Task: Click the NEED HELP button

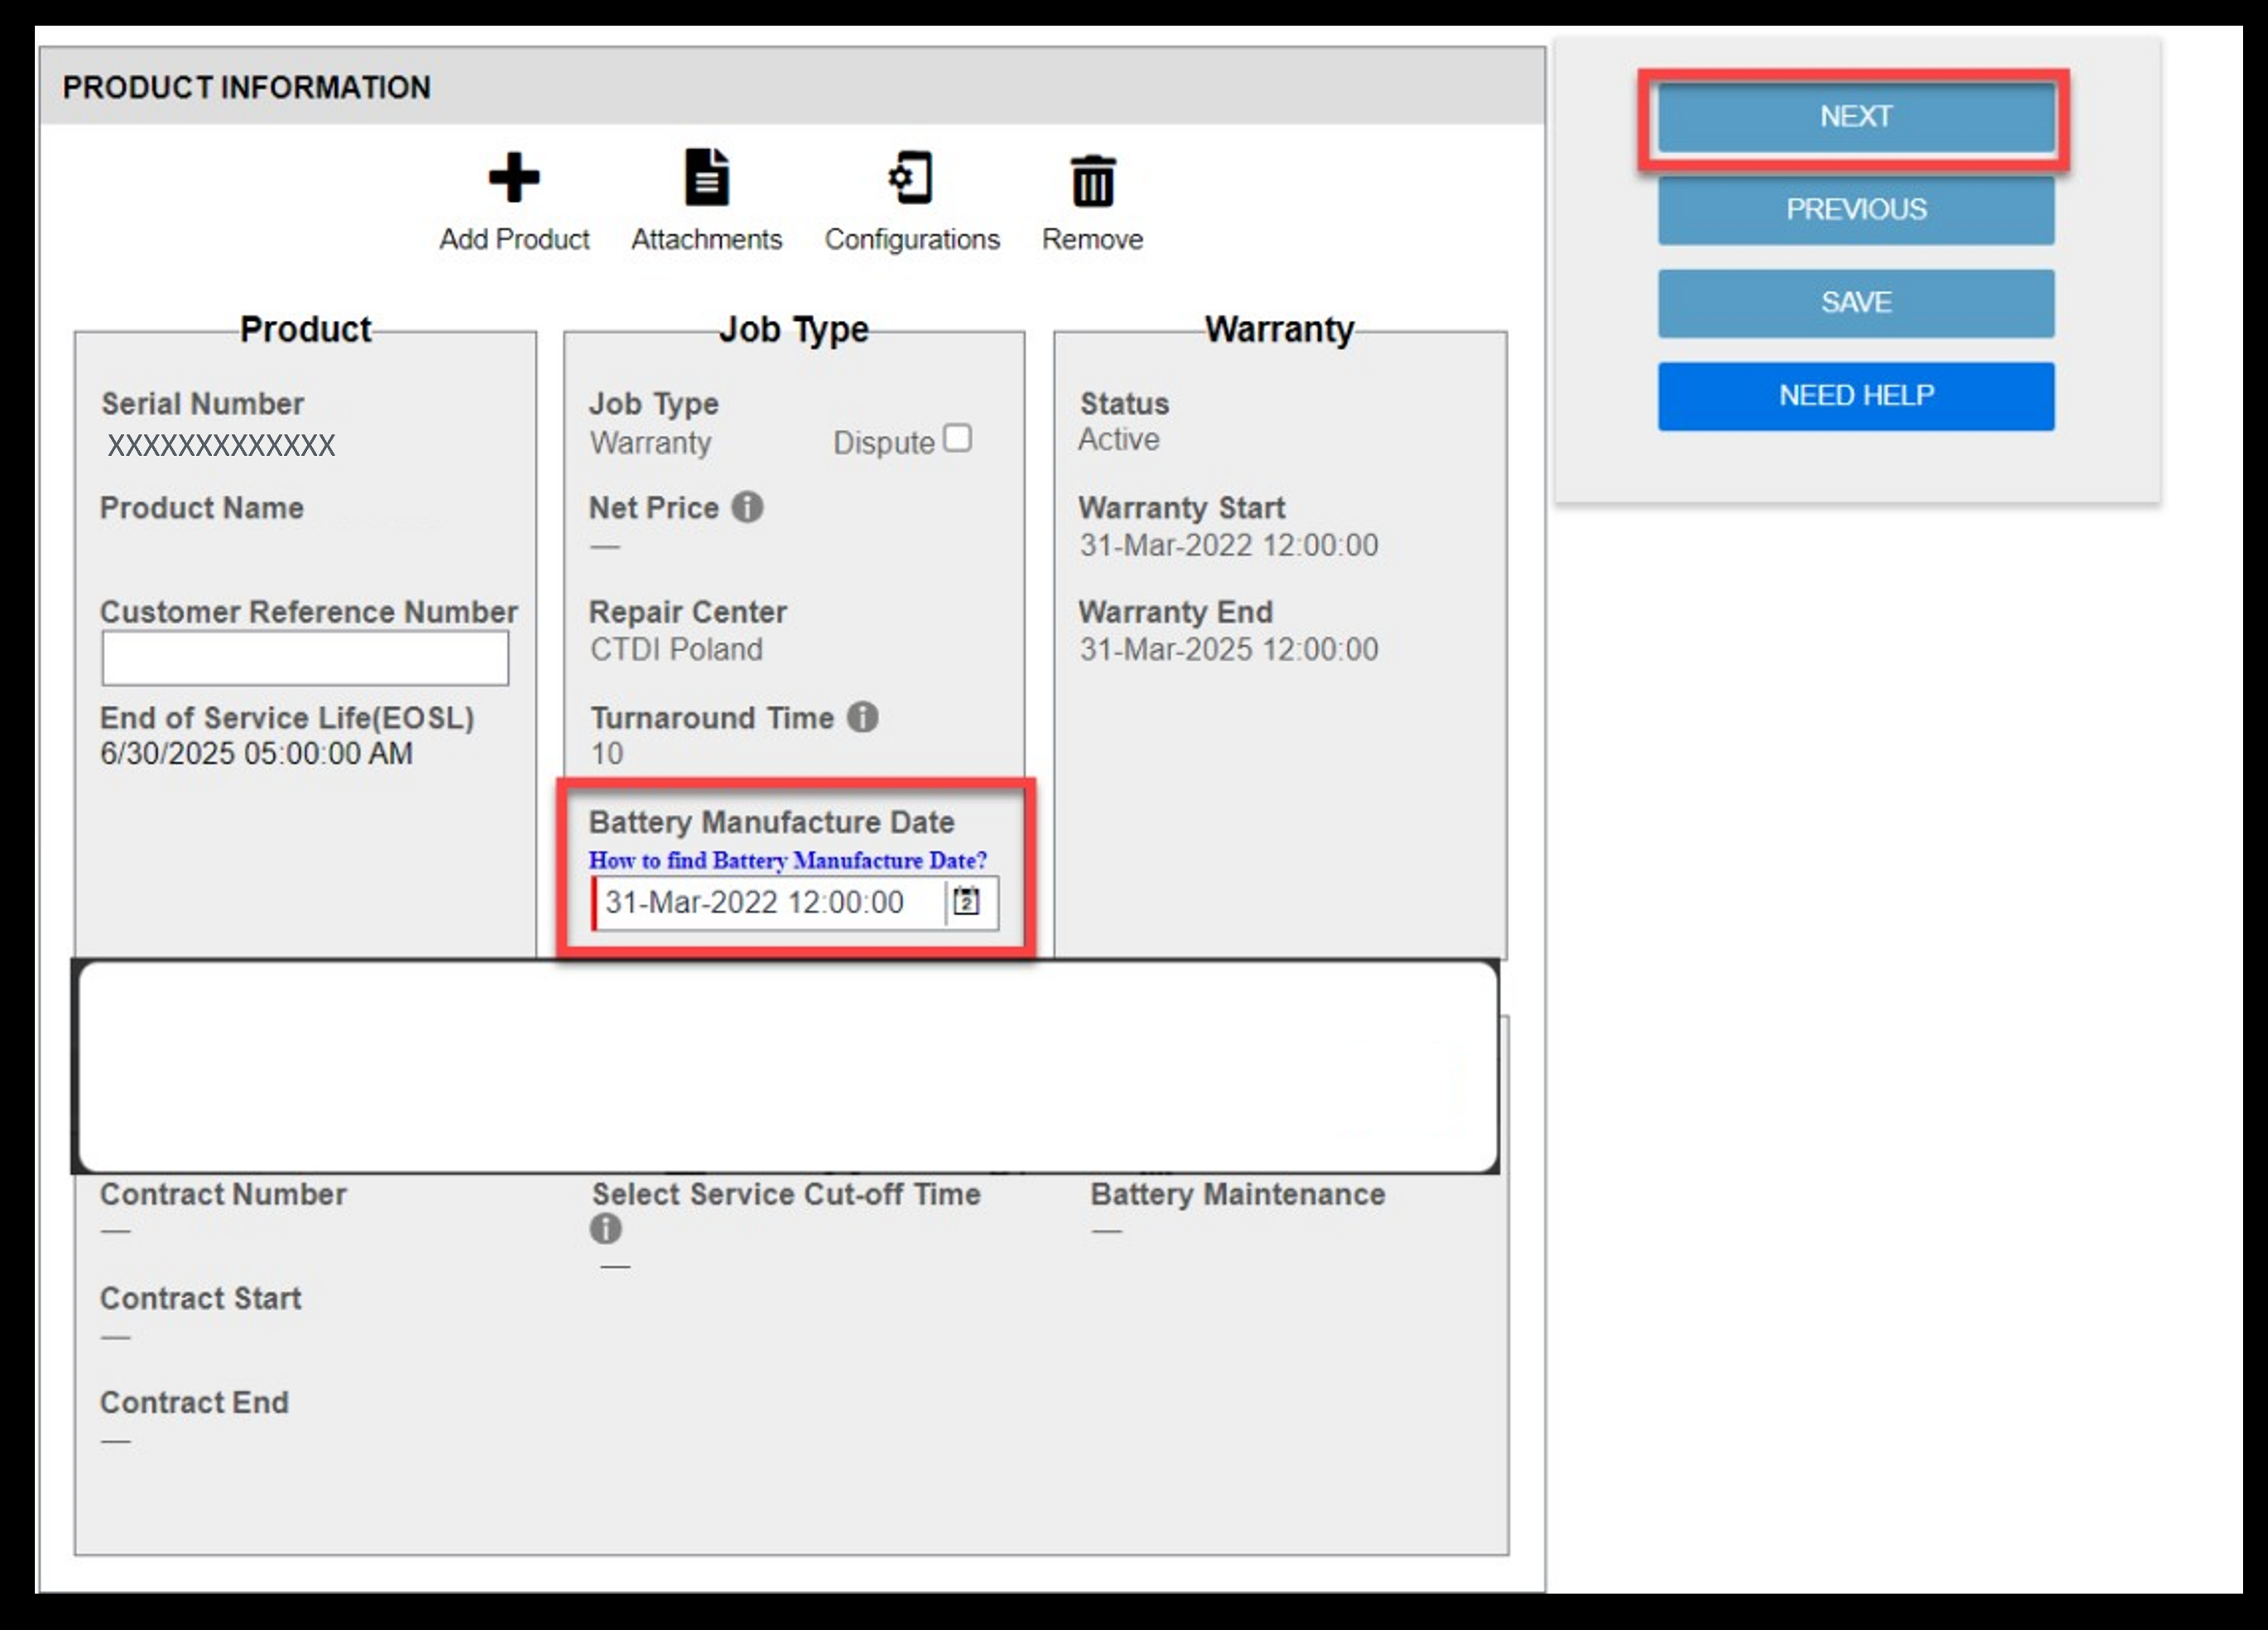Action: tap(1855, 396)
